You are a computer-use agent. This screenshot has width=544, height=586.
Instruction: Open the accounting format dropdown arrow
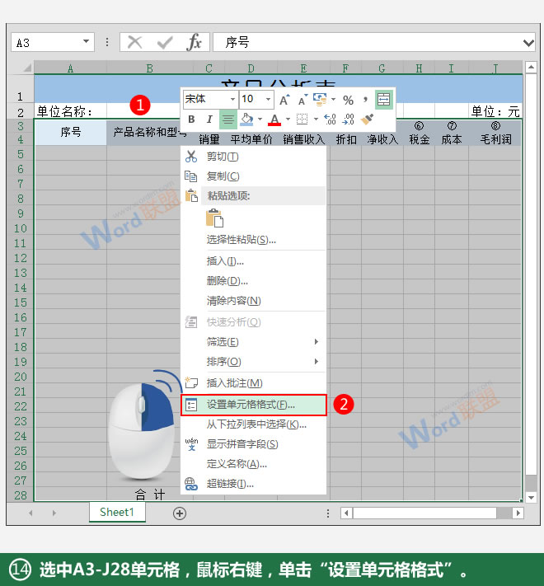click(333, 100)
